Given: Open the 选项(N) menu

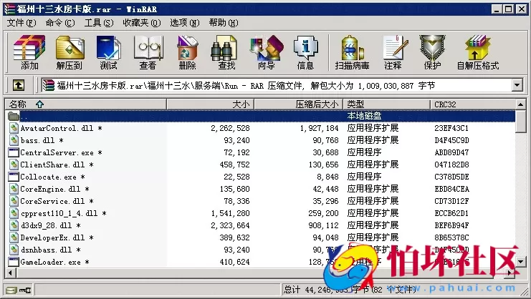Looking at the screenshot, I should (185, 23).
